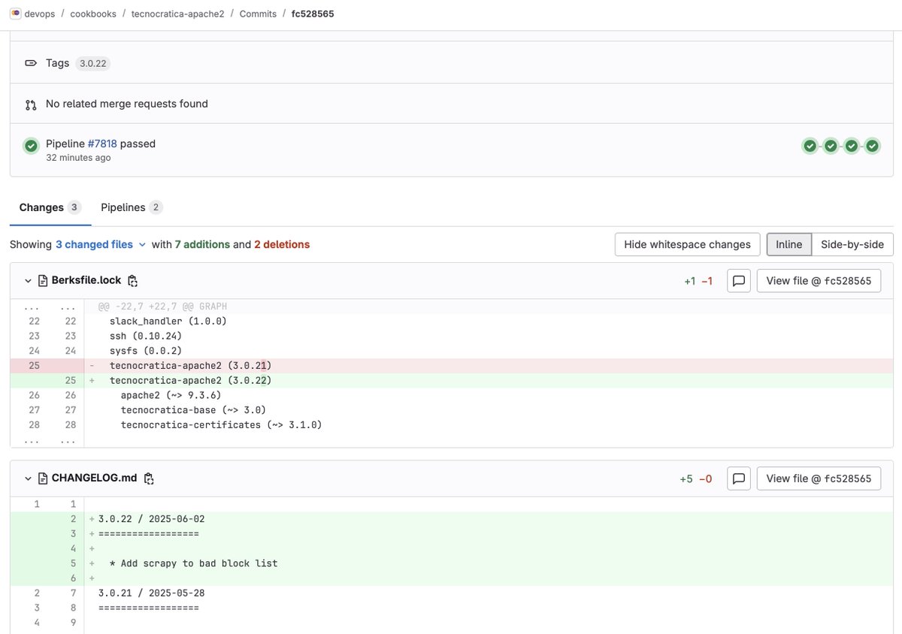View Berksfile.lock at fc528565
Image resolution: width=902 pixels, height=634 pixels.
pos(819,281)
